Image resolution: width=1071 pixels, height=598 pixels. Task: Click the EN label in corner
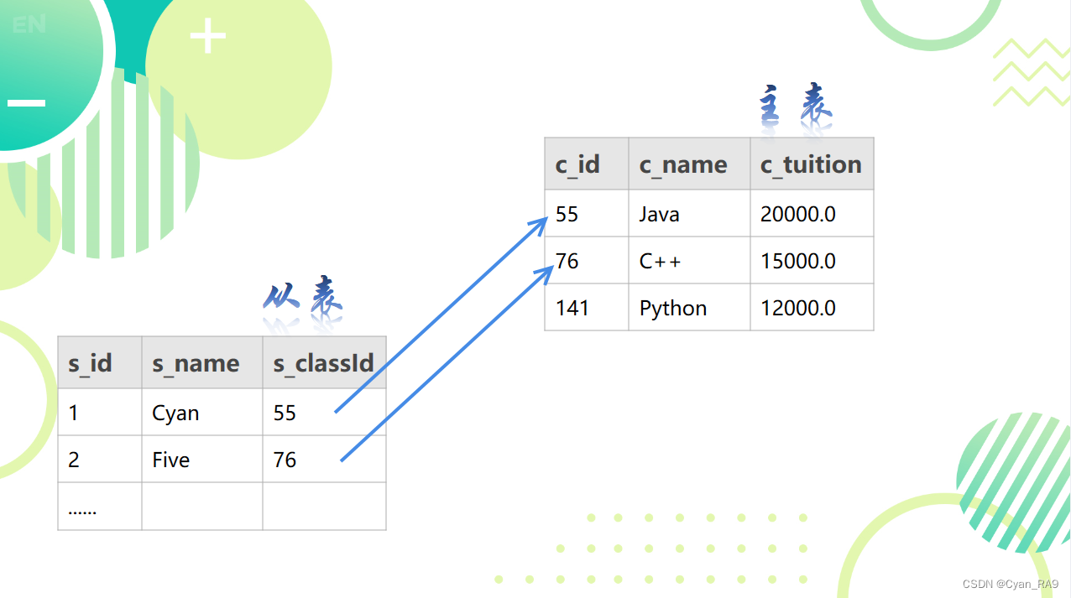click(x=29, y=25)
